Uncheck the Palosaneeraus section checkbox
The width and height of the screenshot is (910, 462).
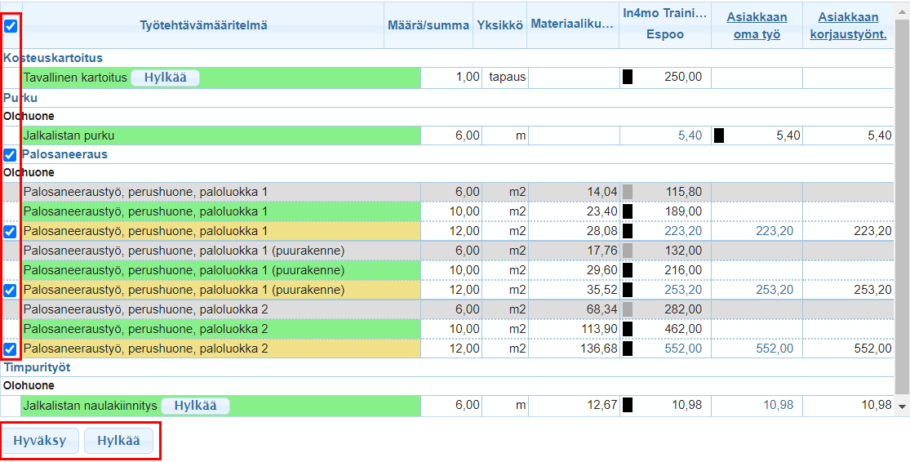pyautogui.click(x=11, y=154)
